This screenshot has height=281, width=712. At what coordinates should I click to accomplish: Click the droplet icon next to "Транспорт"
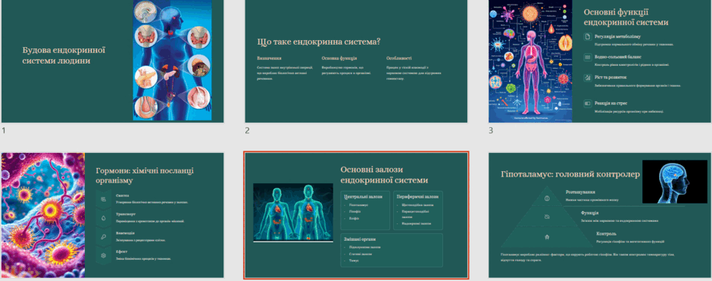tap(104, 218)
